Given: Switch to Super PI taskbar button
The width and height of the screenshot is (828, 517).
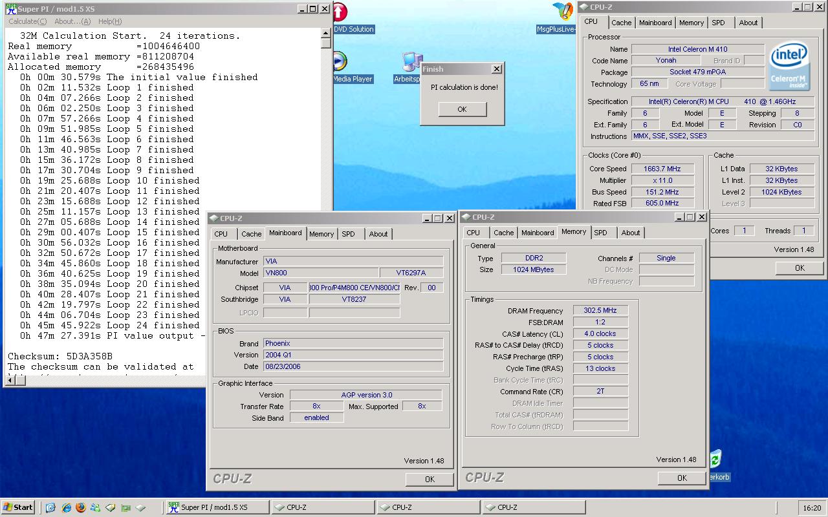Looking at the screenshot, I should tap(218, 507).
